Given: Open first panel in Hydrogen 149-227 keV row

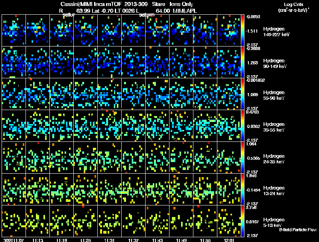Looking at the screenshot, I should pyautogui.click(x=14, y=30).
